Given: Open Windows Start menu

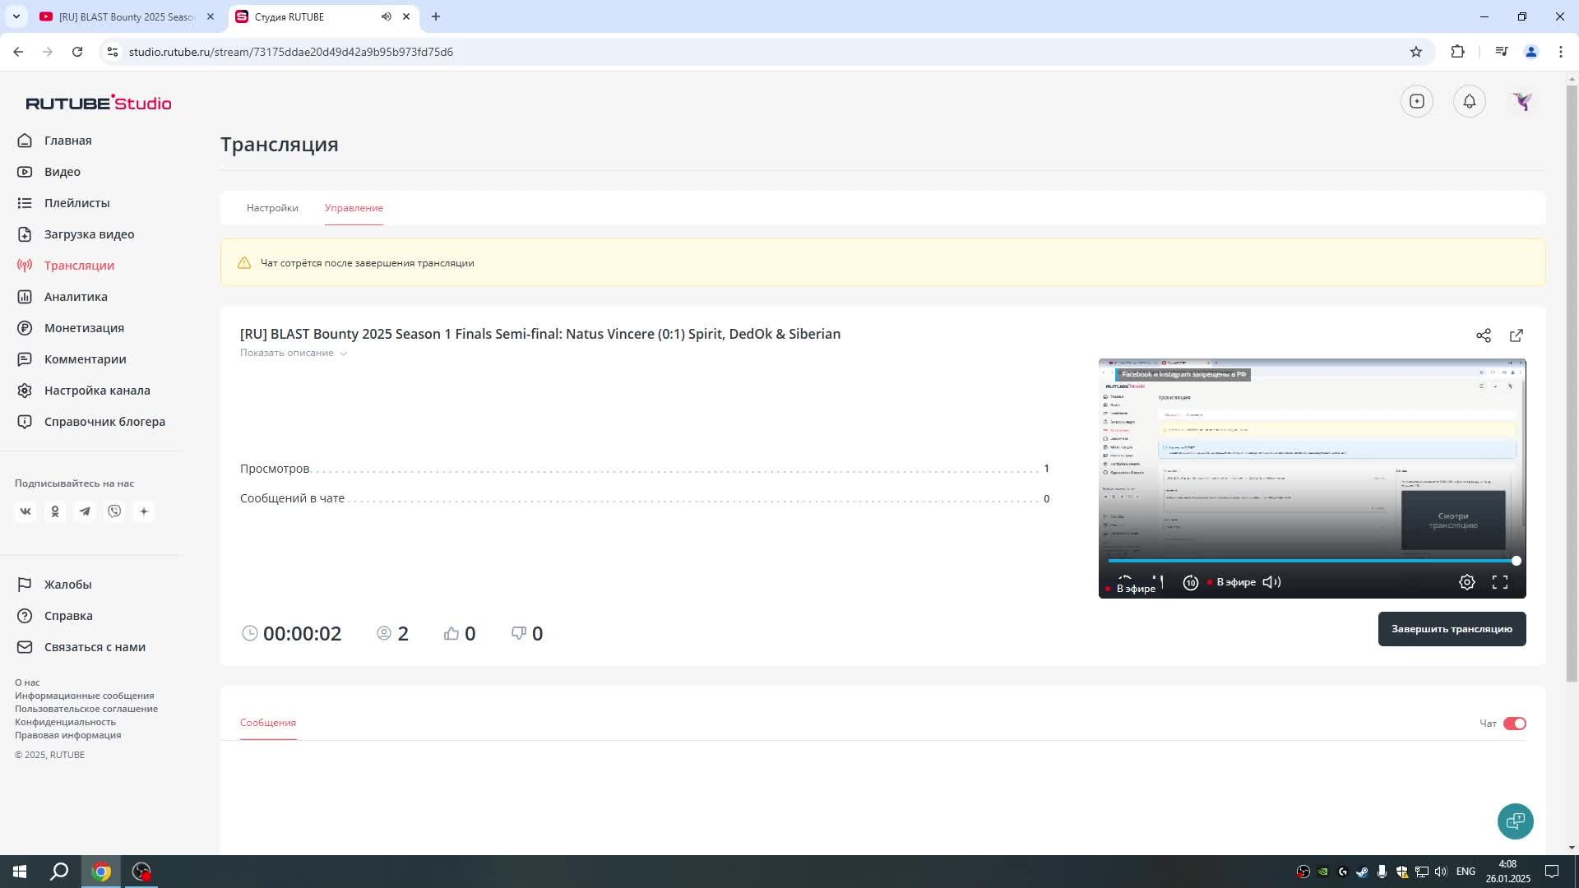Looking at the screenshot, I should tap(20, 872).
